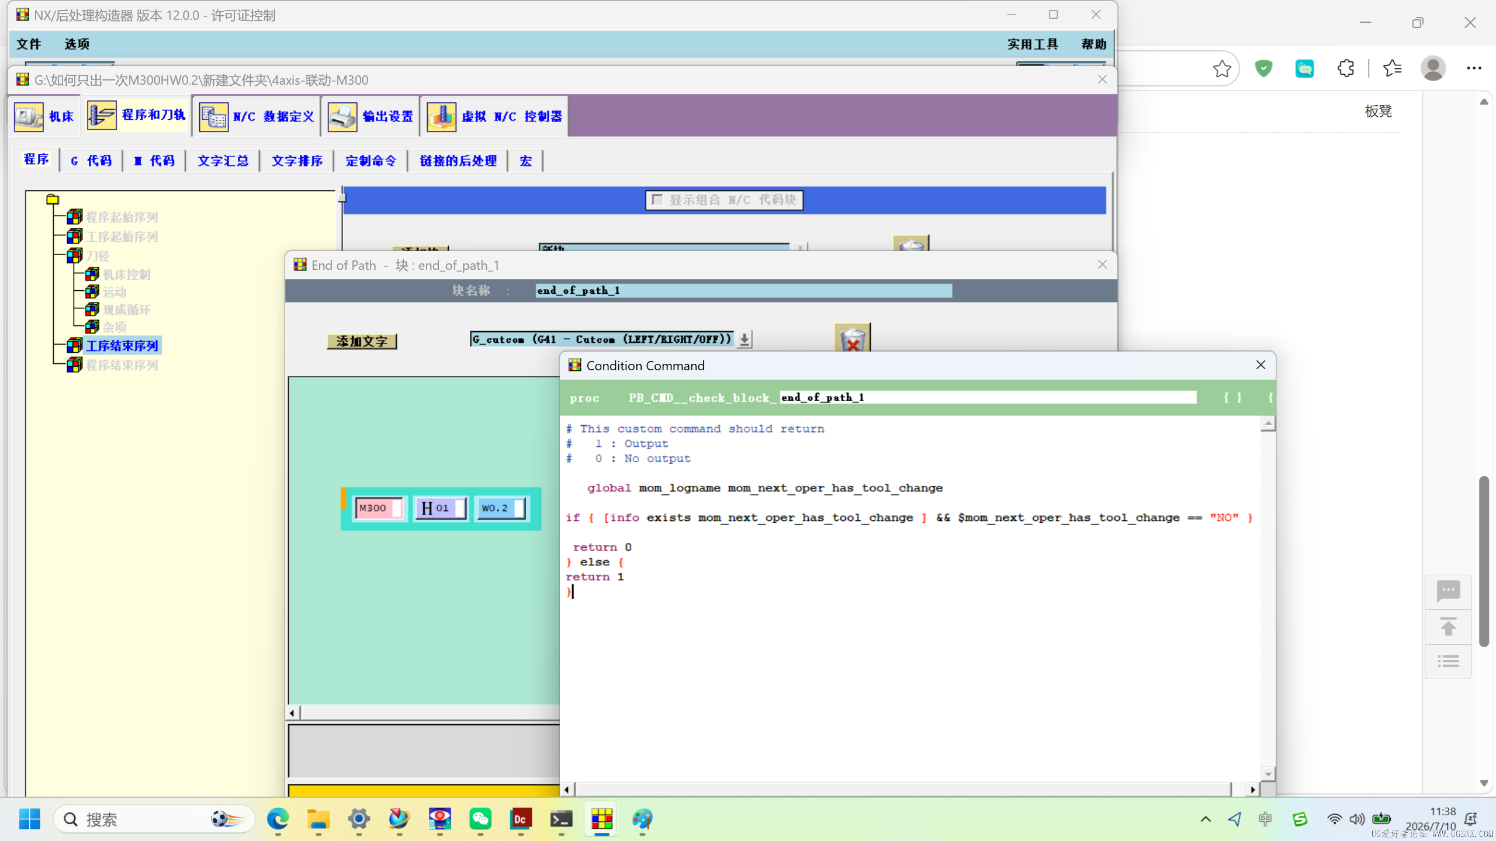Click the back-to-top arrow icon in browser

tap(1448, 627)
